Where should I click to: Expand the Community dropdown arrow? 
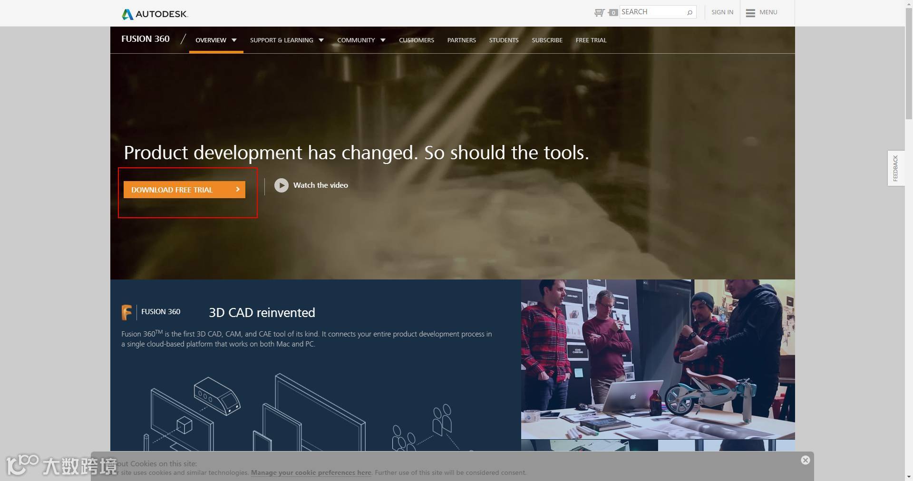coord(383,40)
